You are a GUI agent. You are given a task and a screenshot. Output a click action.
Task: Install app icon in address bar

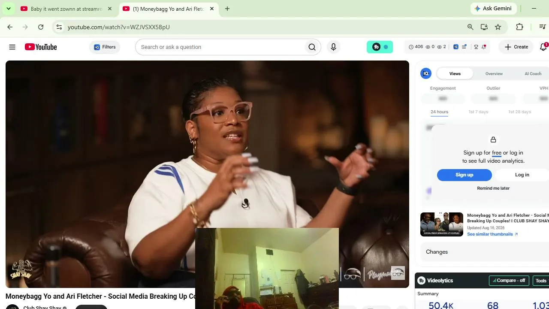pos(484,27)
